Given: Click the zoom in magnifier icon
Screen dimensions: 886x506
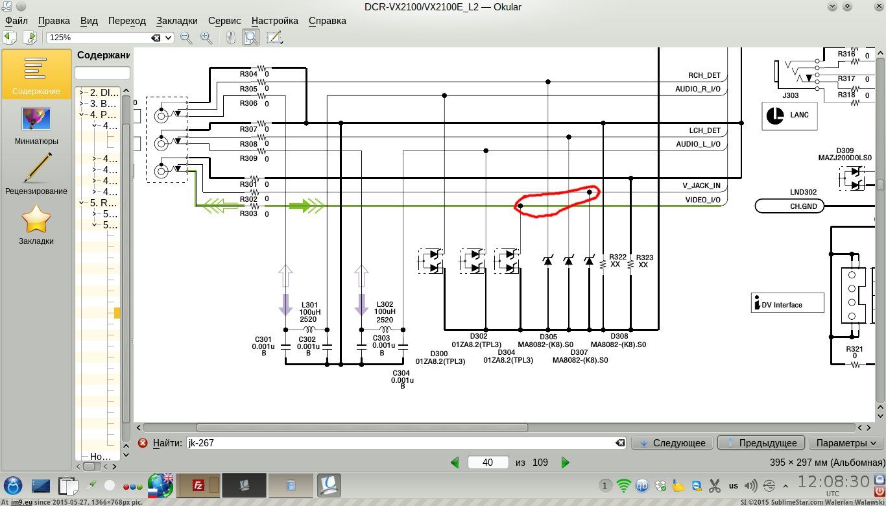Looking at the screenshot, I should tap(206, 38).
